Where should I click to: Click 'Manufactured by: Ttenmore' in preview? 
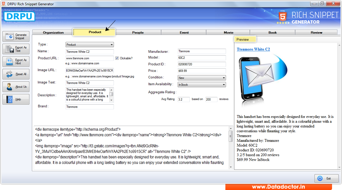point(258,140)
